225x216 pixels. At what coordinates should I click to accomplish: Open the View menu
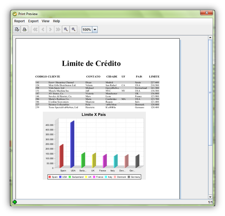coord(46,21)
